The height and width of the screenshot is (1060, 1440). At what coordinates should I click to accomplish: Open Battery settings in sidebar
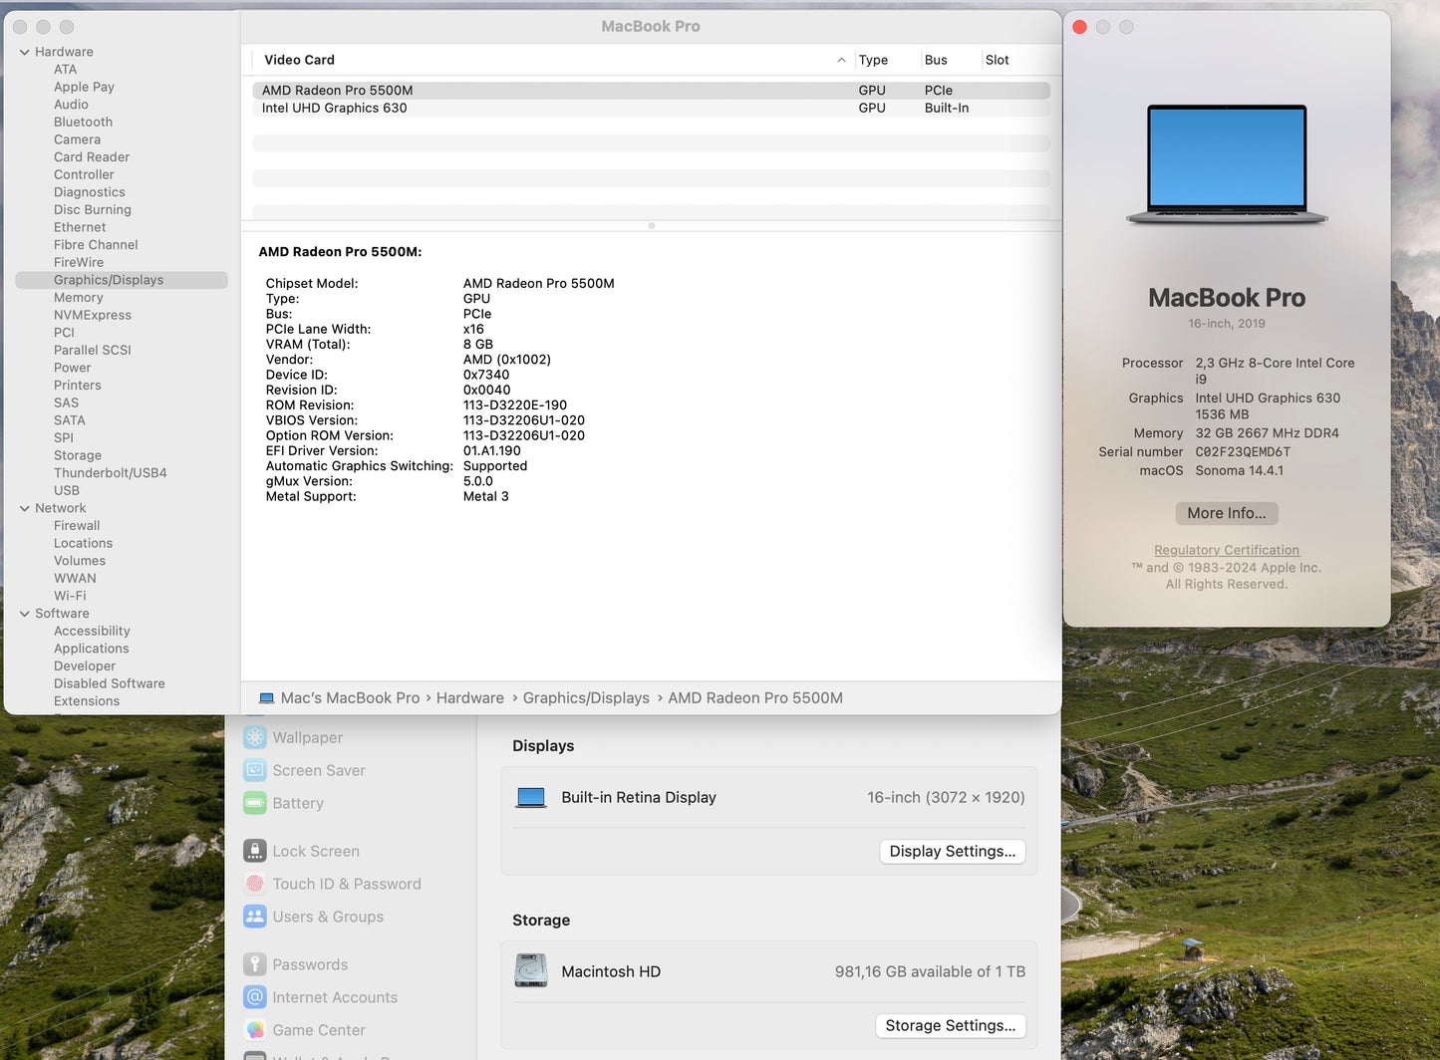296,803
